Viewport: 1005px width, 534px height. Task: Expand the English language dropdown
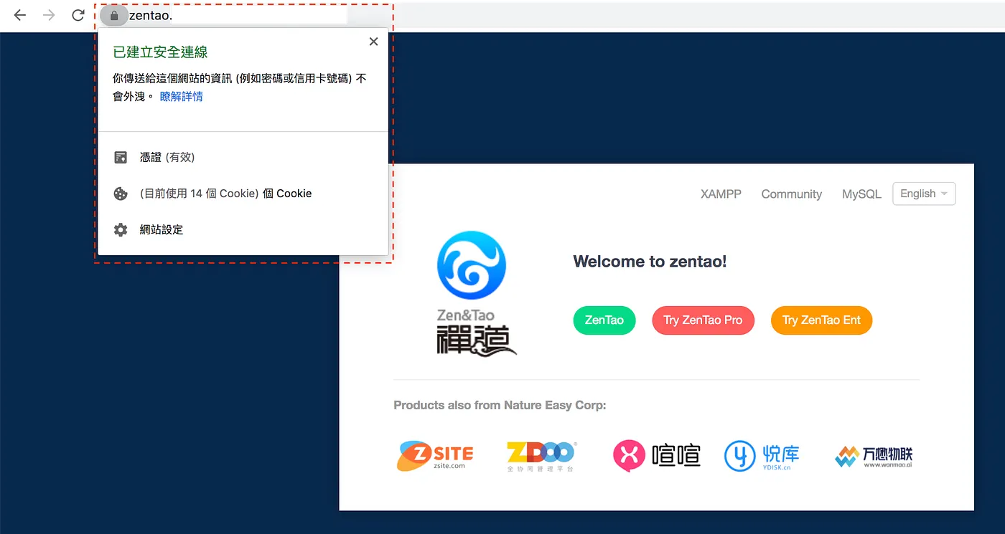[x=924, y=194]
